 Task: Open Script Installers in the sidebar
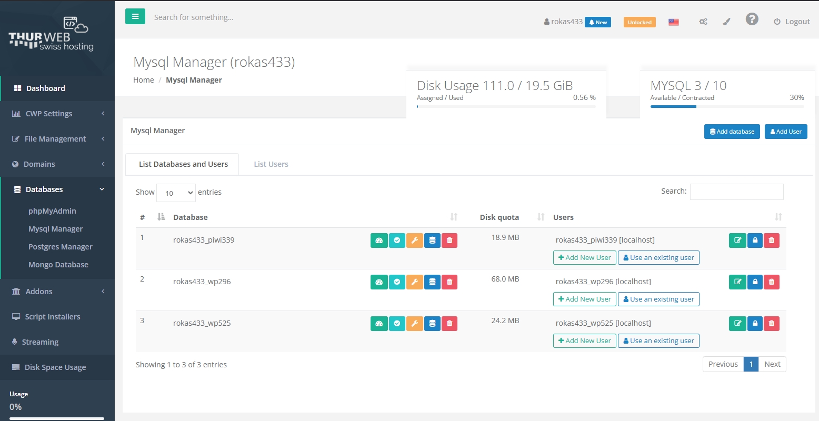point(57,317)
